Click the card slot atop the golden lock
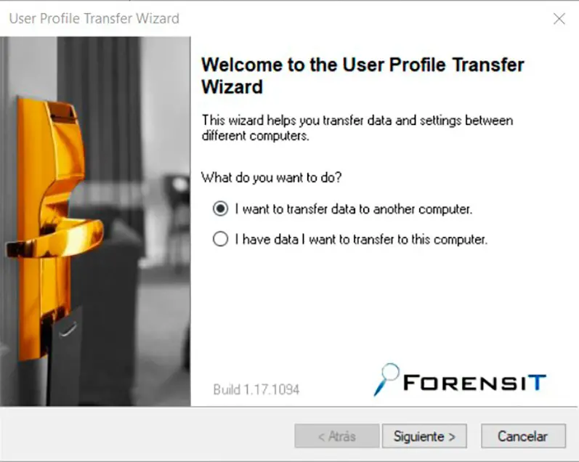This screenshot has height=462, width=579. coord(62,110)
